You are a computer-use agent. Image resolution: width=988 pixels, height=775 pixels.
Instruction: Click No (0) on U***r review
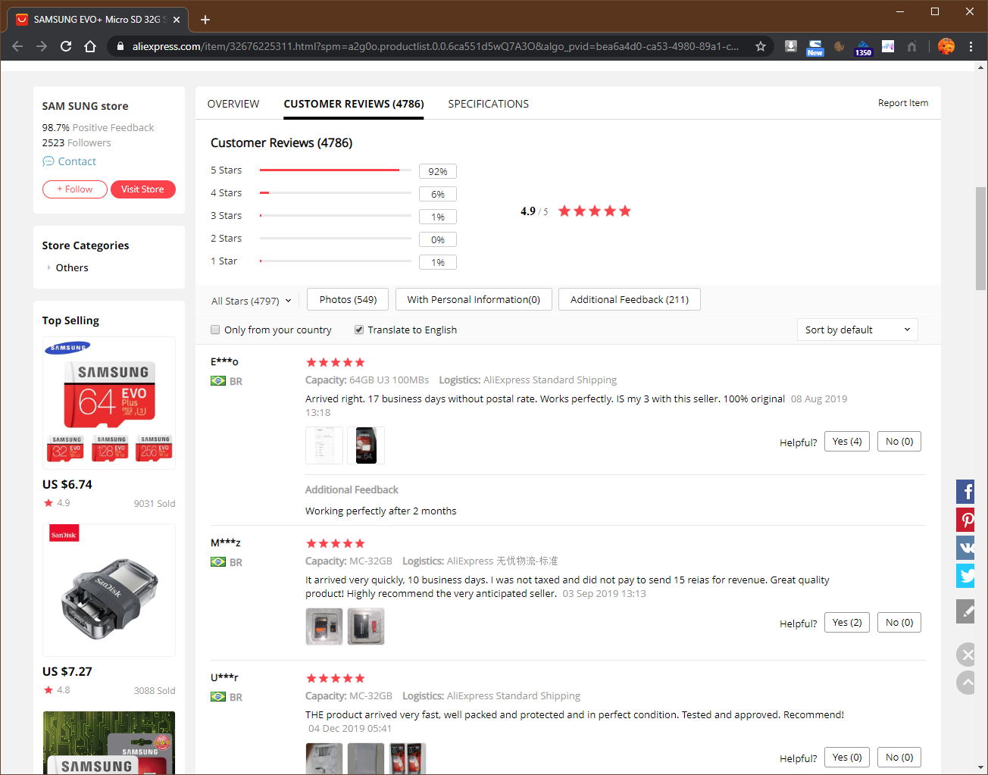pos(899,758)
